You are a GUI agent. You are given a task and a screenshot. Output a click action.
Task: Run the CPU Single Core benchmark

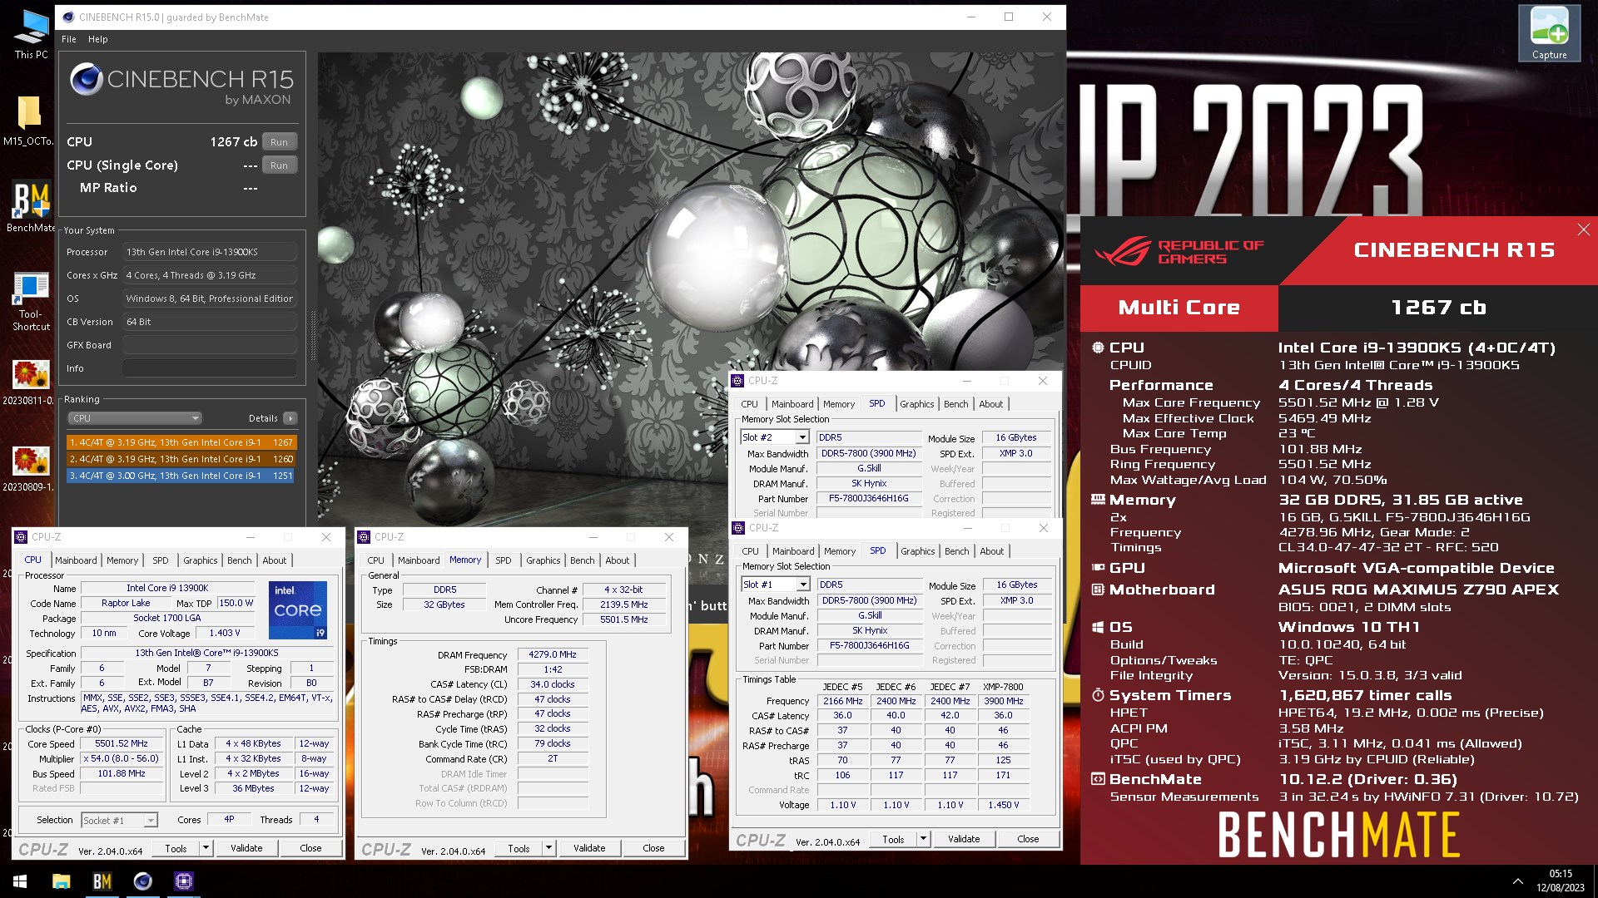[x=279, y=165]
